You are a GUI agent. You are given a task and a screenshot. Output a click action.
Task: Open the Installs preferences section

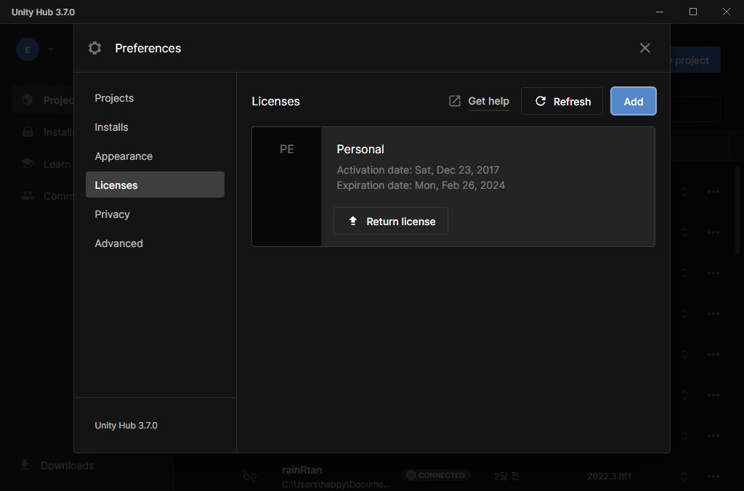pyautogui.click(x=111, y=127)
